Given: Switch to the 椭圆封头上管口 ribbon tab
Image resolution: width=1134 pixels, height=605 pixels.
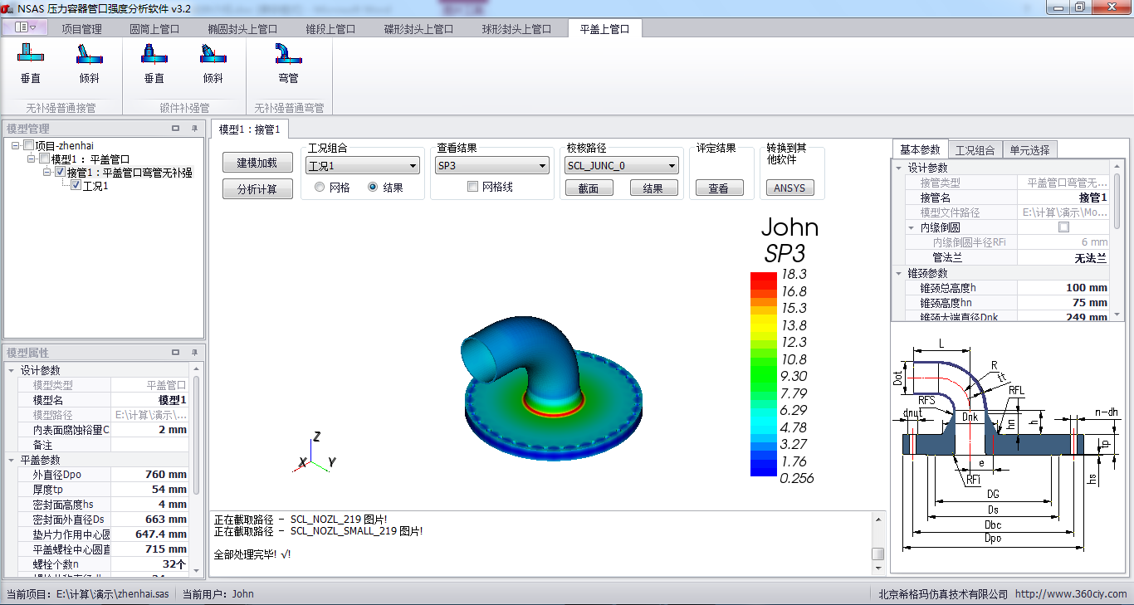Looking at the screenshot, I should pyautogui.click(x=242, y=29).
